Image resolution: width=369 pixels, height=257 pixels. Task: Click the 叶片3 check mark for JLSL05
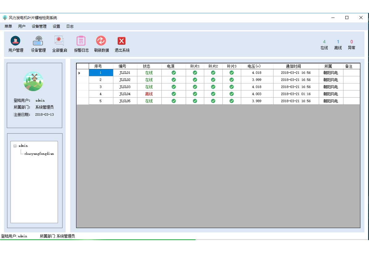tap(232, 101)
